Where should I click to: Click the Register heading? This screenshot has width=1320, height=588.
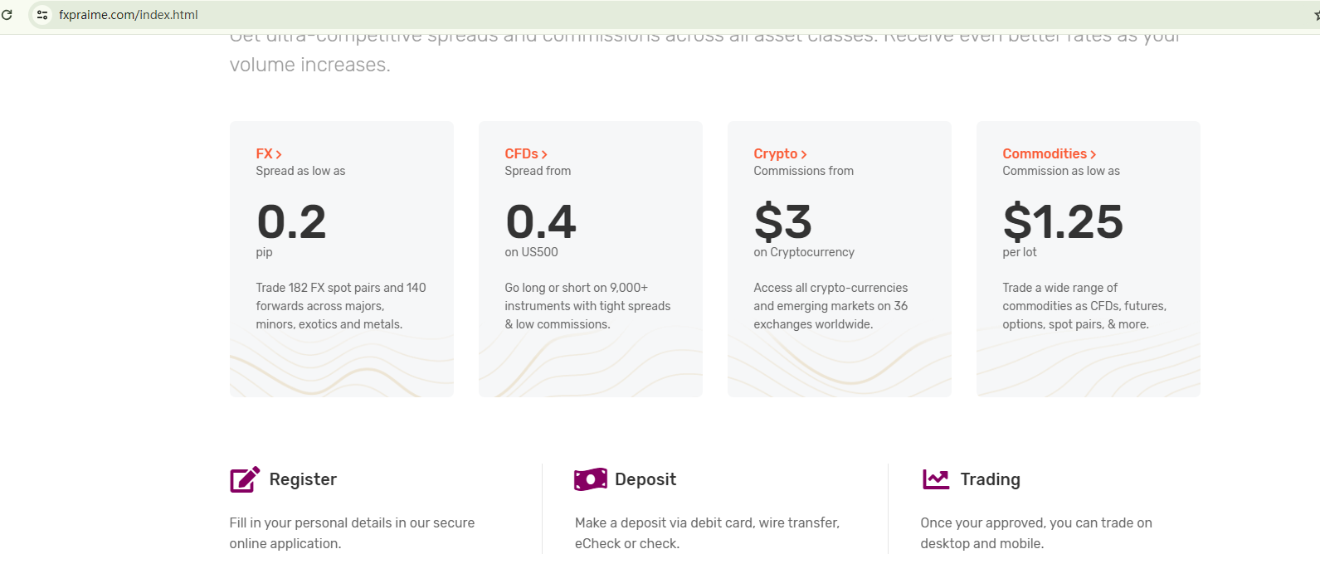click(303, 479)
